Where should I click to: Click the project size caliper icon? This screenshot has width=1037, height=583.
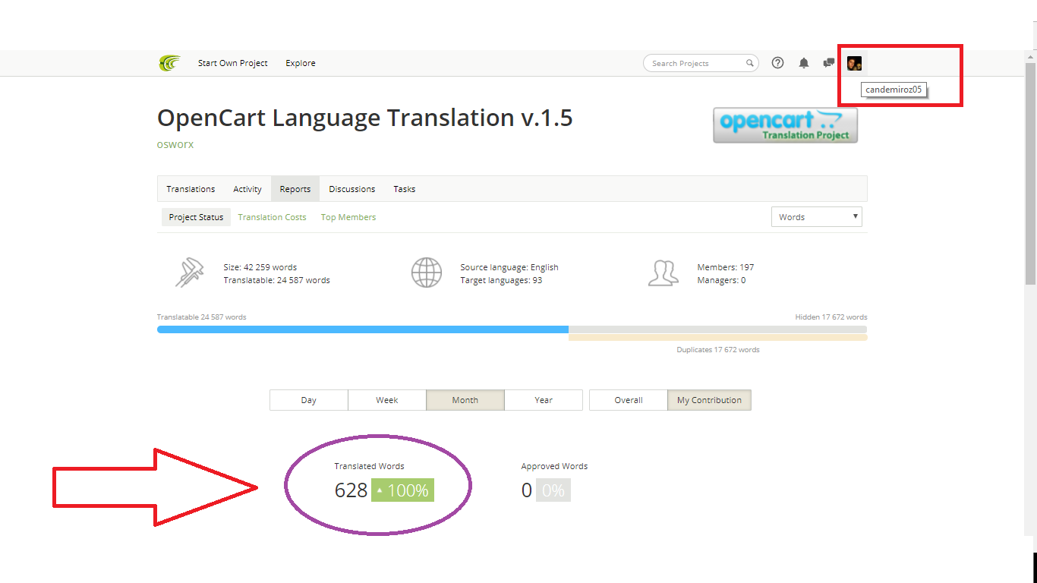click(x=190, y=273)
